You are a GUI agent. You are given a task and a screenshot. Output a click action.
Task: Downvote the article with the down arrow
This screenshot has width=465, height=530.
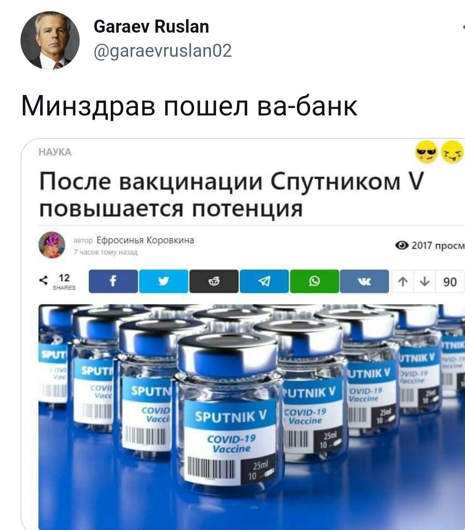[425, 282]
